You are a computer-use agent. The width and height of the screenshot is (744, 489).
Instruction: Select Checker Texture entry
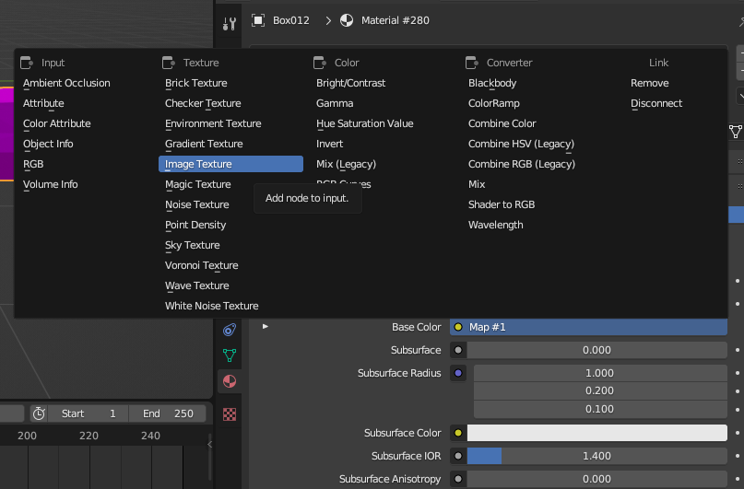coord(203,103)
